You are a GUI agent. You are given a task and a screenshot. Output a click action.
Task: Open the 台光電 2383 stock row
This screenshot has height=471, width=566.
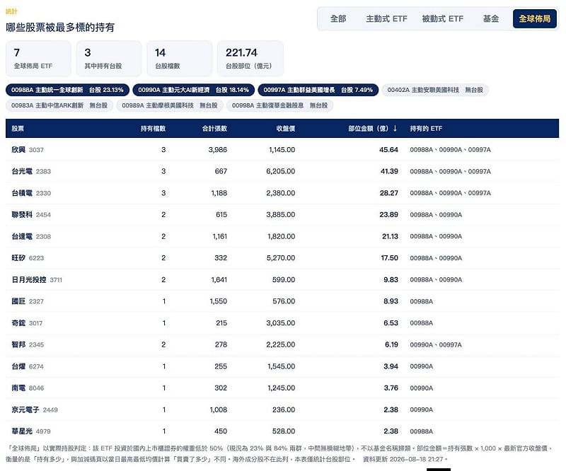[x=282, y=171]
